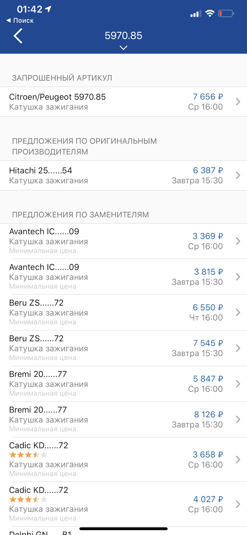Open Citroen/Peugeot 5970.85 listing chevron
Image resolution: width=247 pixels, height=535 pixels.
238,102
